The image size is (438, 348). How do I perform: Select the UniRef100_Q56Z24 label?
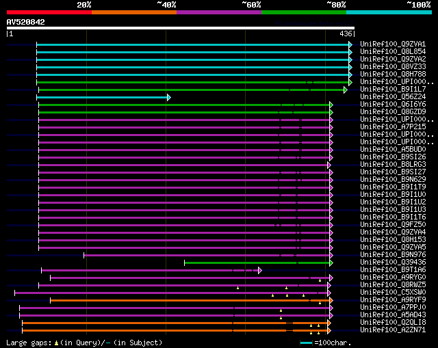click(393, 97)
